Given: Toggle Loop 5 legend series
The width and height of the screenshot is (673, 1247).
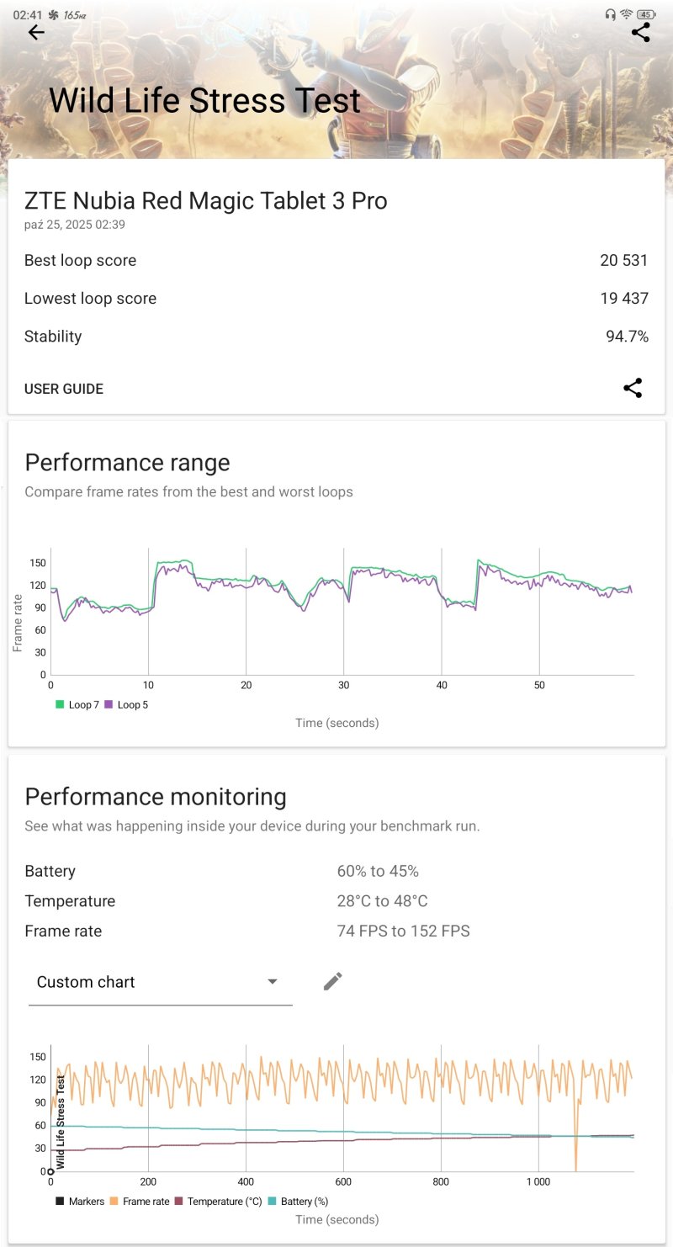Looking at the screenshot, I should point(126,704).
